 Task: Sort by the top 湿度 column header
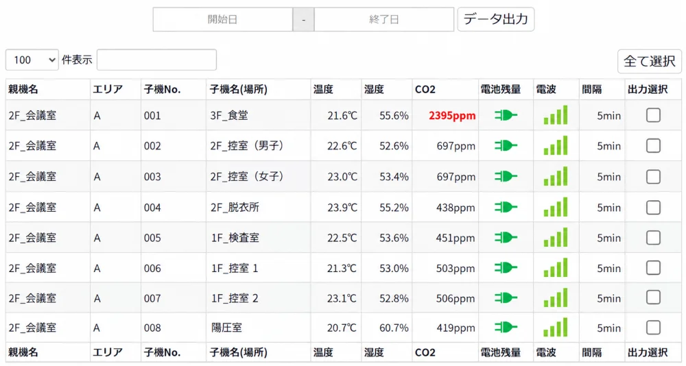(x=387, y=89)
